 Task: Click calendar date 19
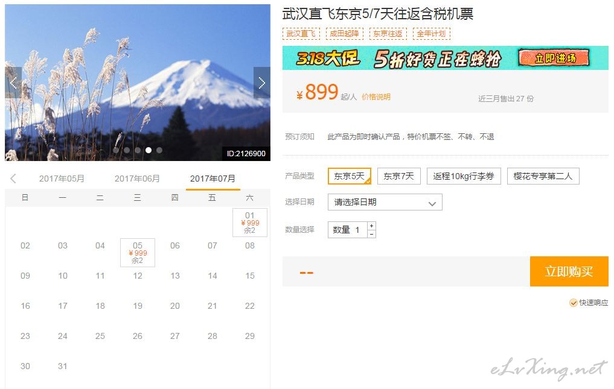coord(138,306)
